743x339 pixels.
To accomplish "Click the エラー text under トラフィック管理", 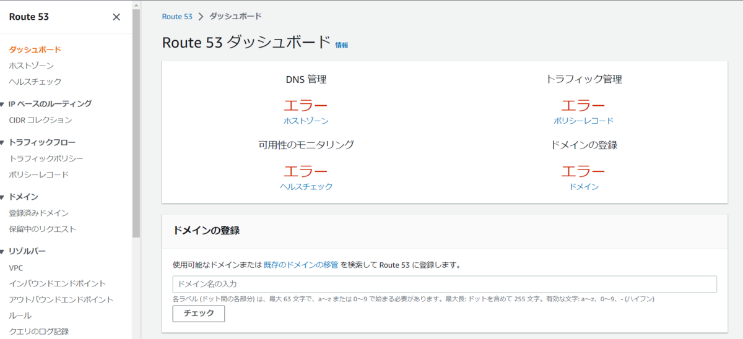I will click(x=584, y=105).
